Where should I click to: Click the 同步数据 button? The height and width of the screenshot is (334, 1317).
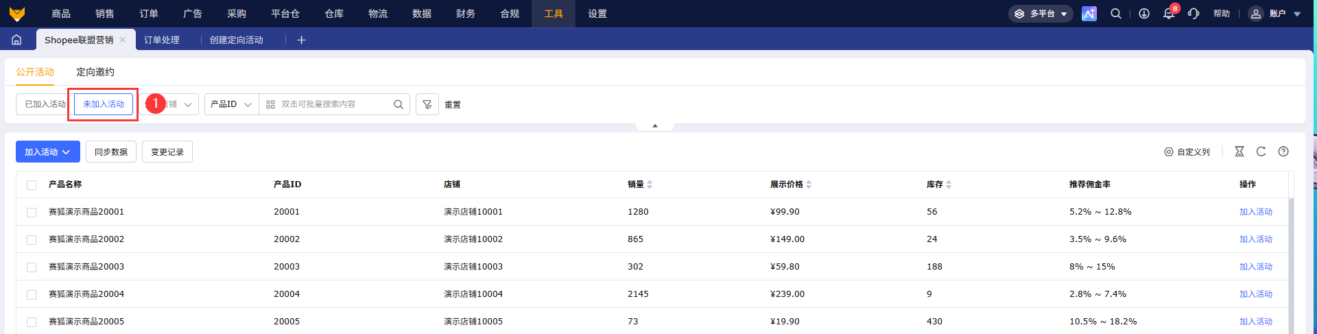coord(111,152)
